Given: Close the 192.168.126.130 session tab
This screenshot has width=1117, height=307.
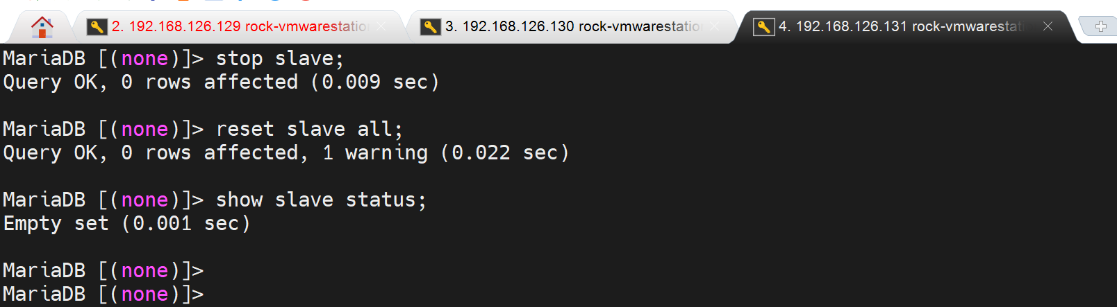Looking at the screenshot, I should (x=714, y=27).
